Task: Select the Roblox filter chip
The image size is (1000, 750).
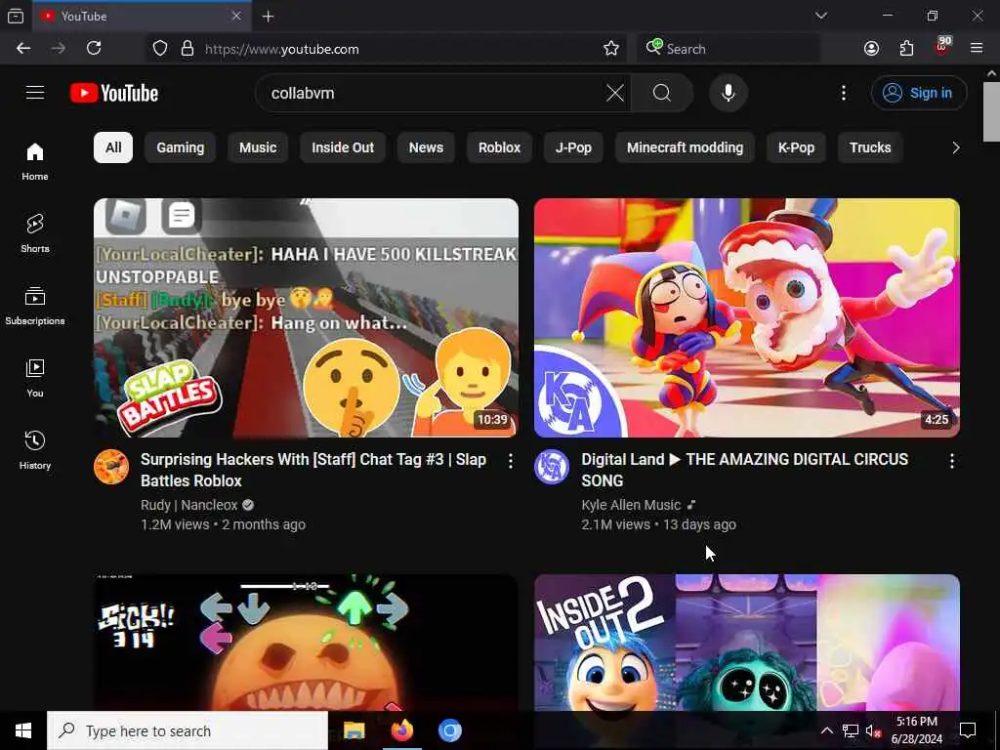Action: point(499,148)
